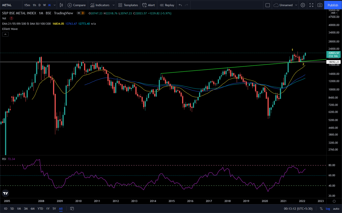
Task: Toggle auto scale mode
Action: (x=336, y=209)
